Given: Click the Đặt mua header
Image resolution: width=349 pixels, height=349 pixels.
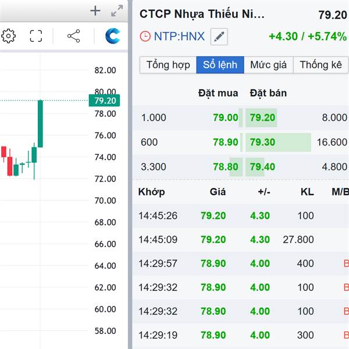Looking at the screenshot, I should (x=218, y=93).
